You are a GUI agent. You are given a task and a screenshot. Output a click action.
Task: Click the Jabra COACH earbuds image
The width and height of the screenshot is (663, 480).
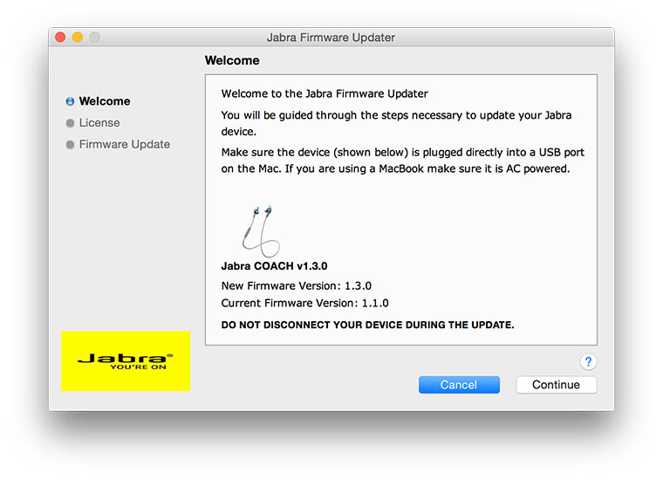point(261,231)
